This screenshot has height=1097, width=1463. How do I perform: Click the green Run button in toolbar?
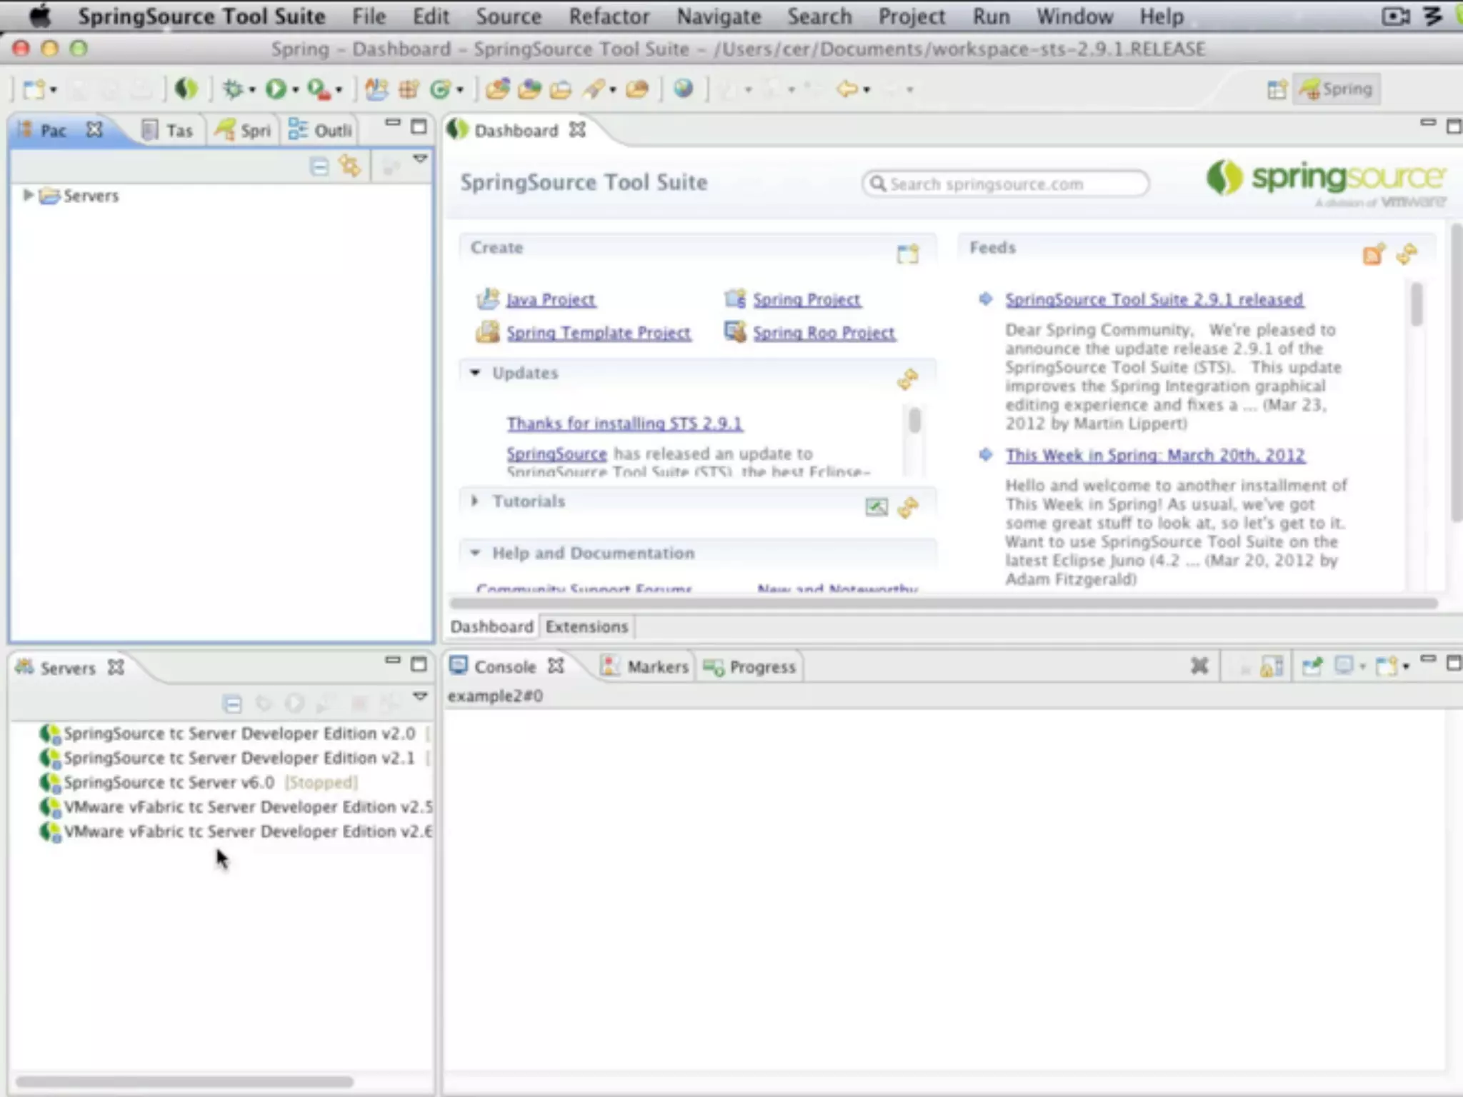pos(275,89)
